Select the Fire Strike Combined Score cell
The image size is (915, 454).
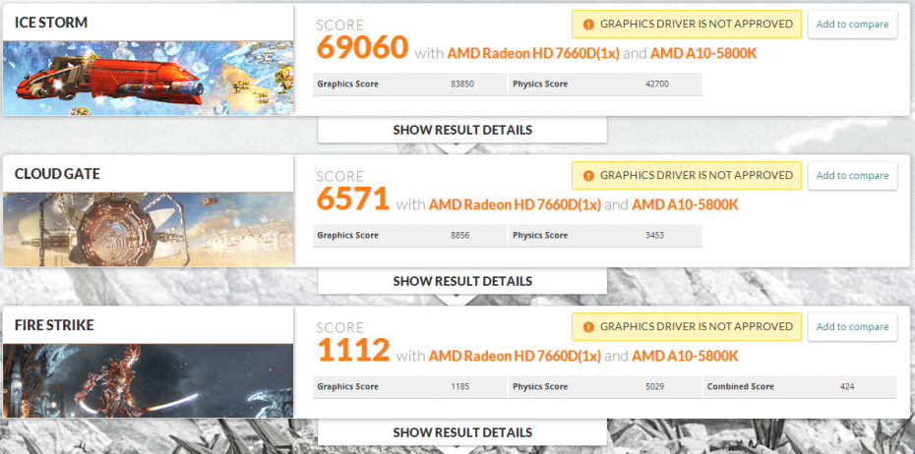click(x=800, y=387)
